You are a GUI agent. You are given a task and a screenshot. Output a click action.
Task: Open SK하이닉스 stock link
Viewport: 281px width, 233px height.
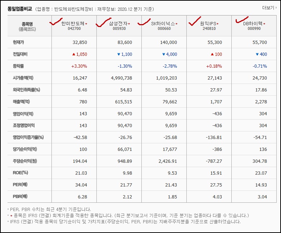point(163,23)
